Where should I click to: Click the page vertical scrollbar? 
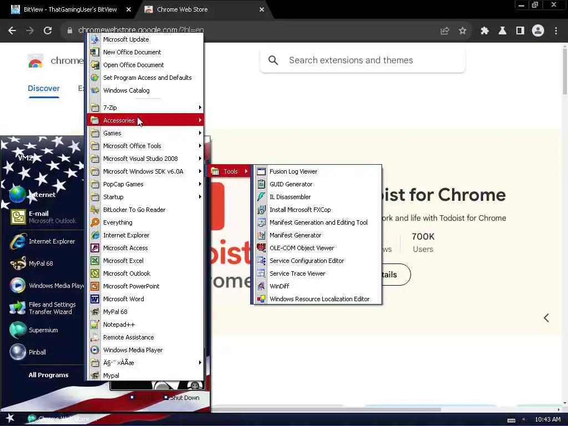(x=564, y=71)
